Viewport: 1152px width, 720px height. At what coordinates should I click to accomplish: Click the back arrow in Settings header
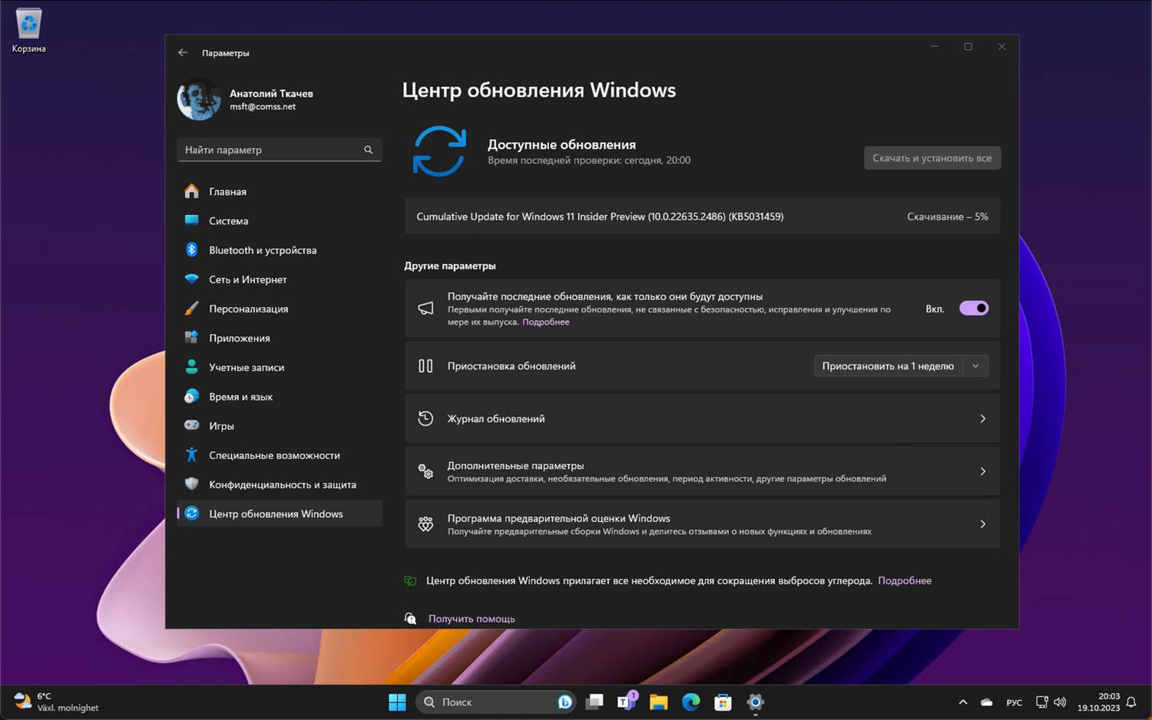(x=183, y=53)
